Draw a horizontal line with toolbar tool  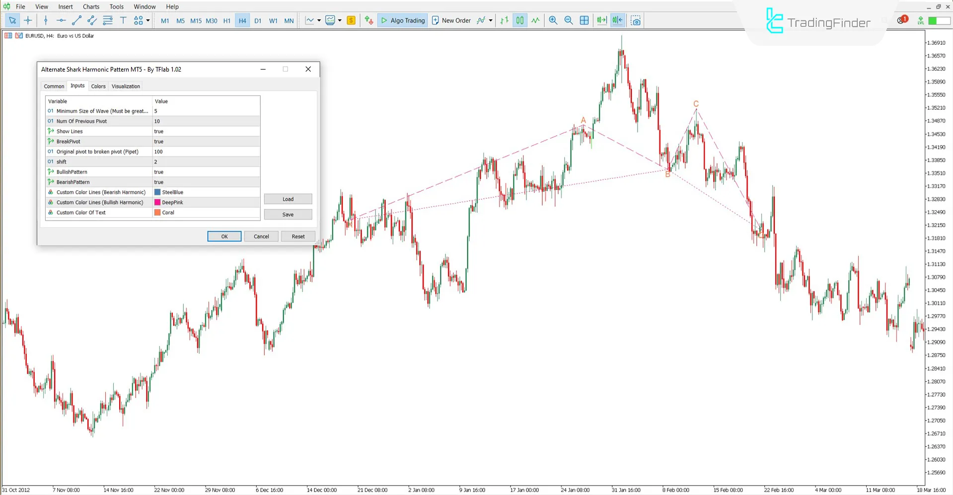tap(61, 20)
